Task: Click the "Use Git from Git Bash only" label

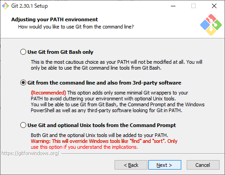Action: click(x=60, y=52)
